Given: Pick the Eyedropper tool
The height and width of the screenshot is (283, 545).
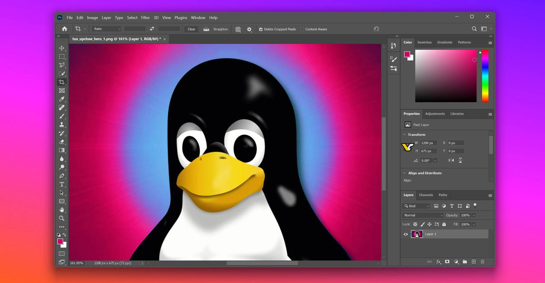Looking at the screenshot, I should pos(62,99).
